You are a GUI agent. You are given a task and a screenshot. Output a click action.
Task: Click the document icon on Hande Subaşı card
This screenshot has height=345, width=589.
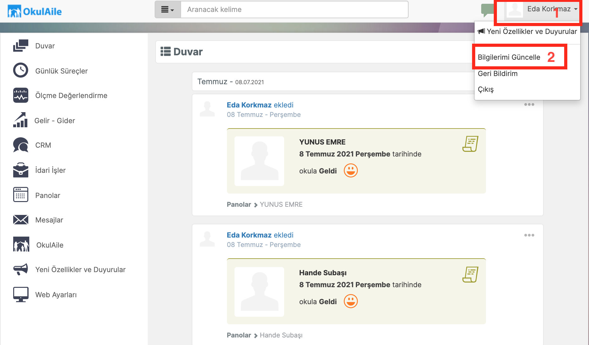tap(470, 275)
